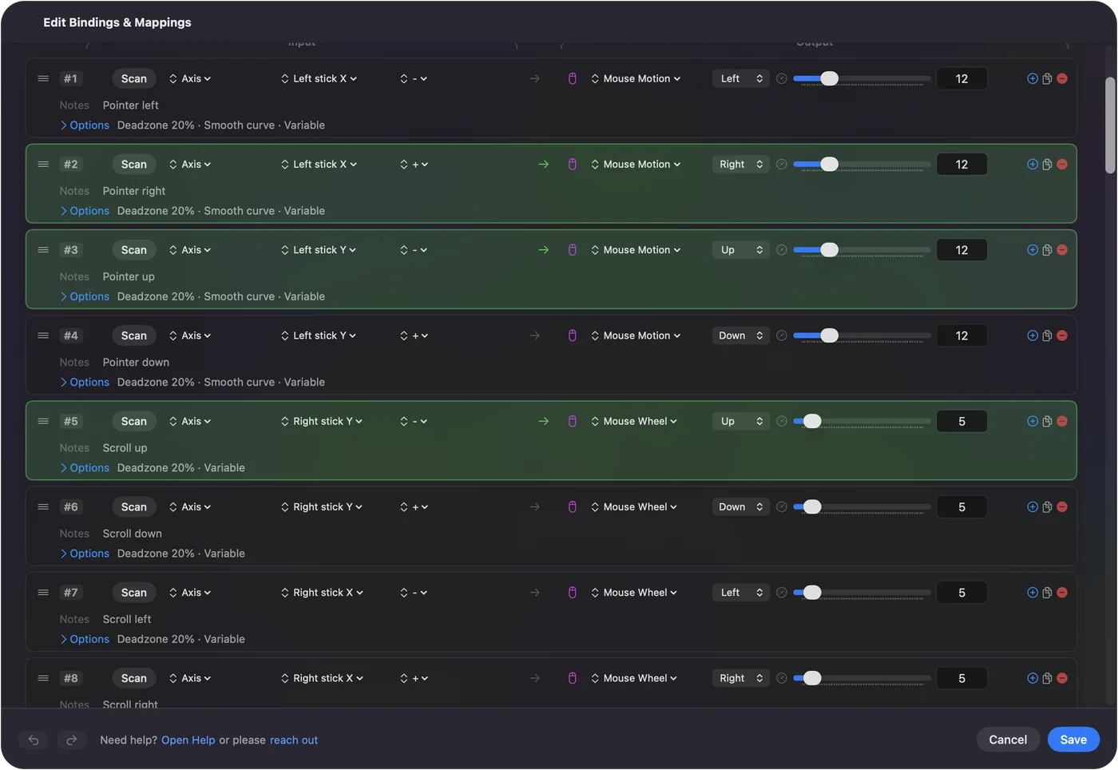Expand Options for the Scroll up binding
This screenshot has height=770, width=1118.
85,468
